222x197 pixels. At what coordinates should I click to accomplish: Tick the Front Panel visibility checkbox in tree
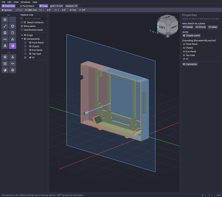coord(25,43)
